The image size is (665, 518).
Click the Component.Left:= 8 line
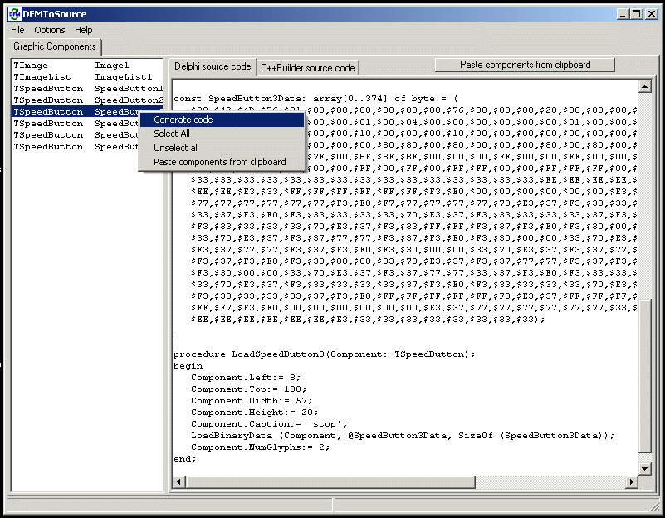point(246,378)
